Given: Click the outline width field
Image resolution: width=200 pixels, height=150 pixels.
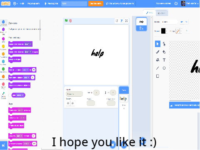Looking at the screenshot, I should 187,31.
